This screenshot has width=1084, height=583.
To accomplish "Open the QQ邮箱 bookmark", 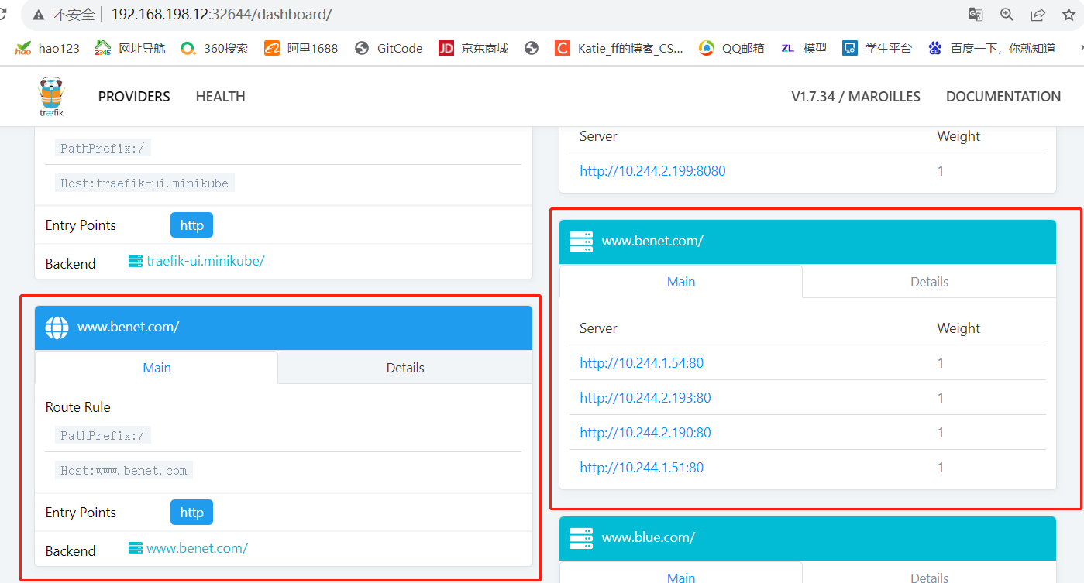I will [x=731, y=48].
